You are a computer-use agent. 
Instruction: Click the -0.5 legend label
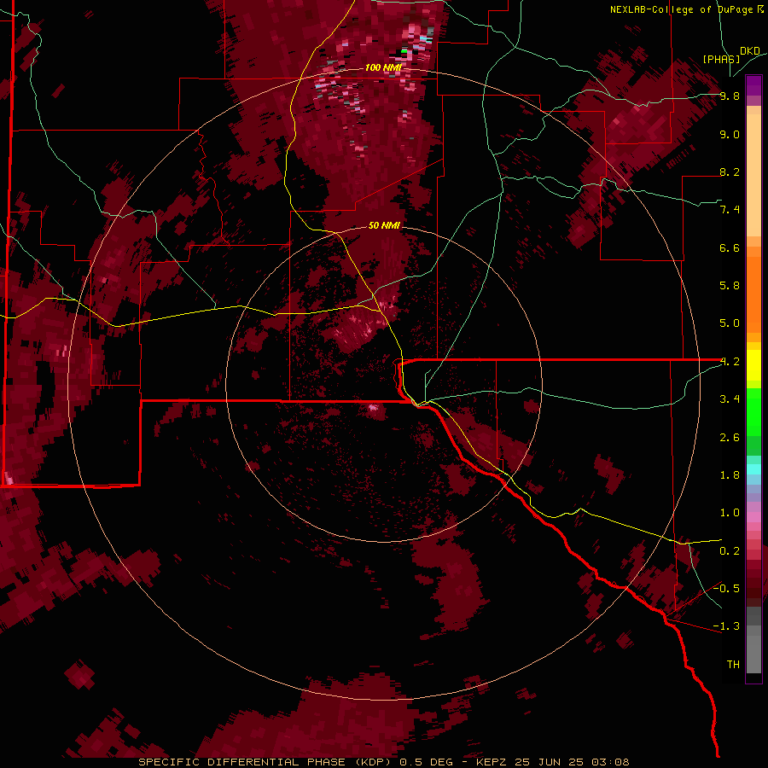(726, 589)
